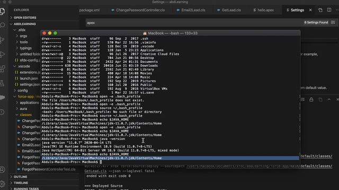
Task: Switch to the ChangePasswordController.cls tab
Action: 138,10
